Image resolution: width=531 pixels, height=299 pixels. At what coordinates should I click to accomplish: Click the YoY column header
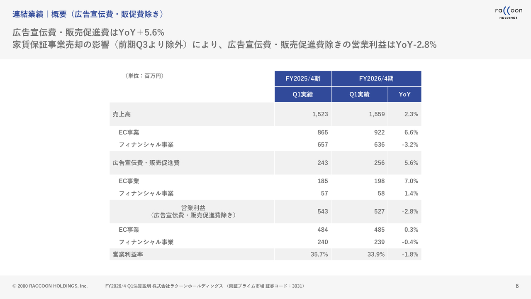point(405,94)
